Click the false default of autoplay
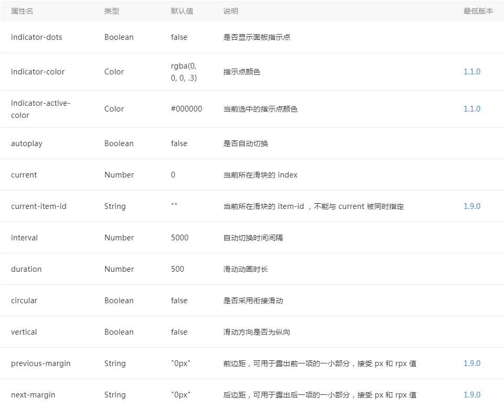Viewport: 504px width, 409px height. click(x=179, y=143)
